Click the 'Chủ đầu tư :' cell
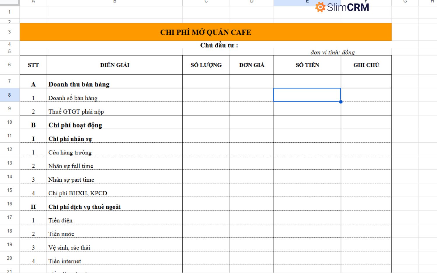 pos(219,45)
